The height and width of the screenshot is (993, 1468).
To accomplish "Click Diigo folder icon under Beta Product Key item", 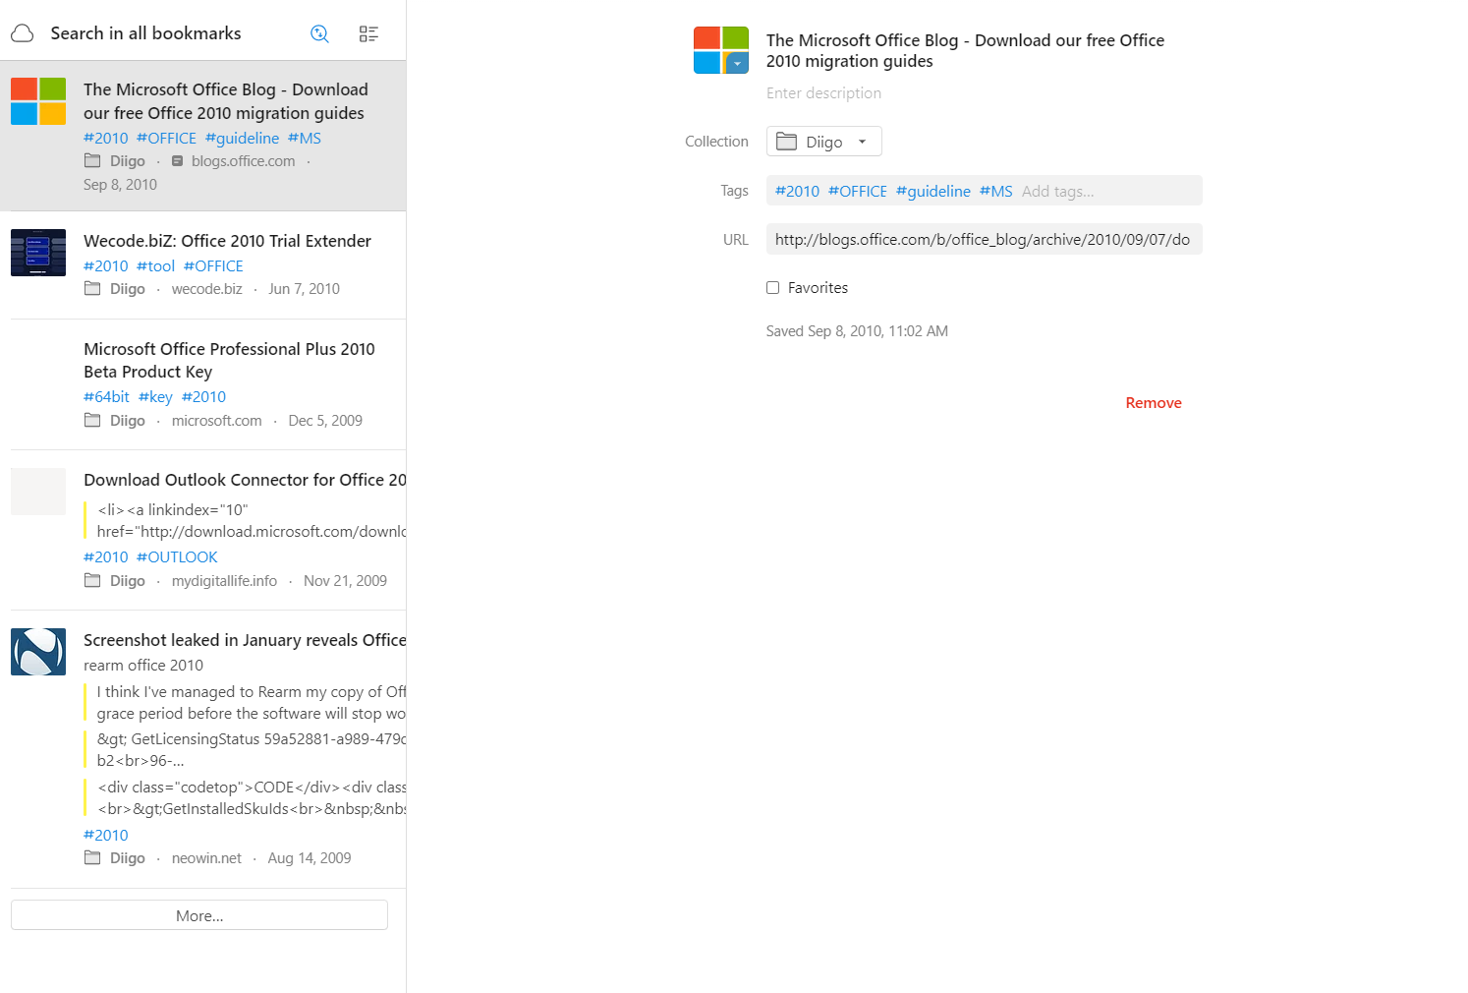I will click(92, 420).
